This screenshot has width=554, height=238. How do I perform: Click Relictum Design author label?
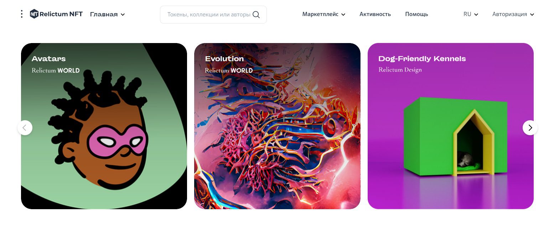[400, 70]
